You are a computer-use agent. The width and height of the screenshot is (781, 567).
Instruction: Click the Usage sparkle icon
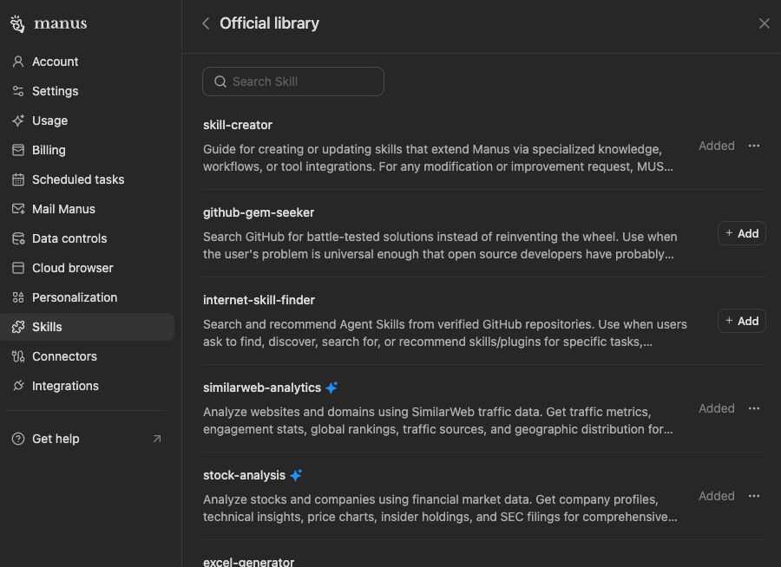click(x=18, y=121)
